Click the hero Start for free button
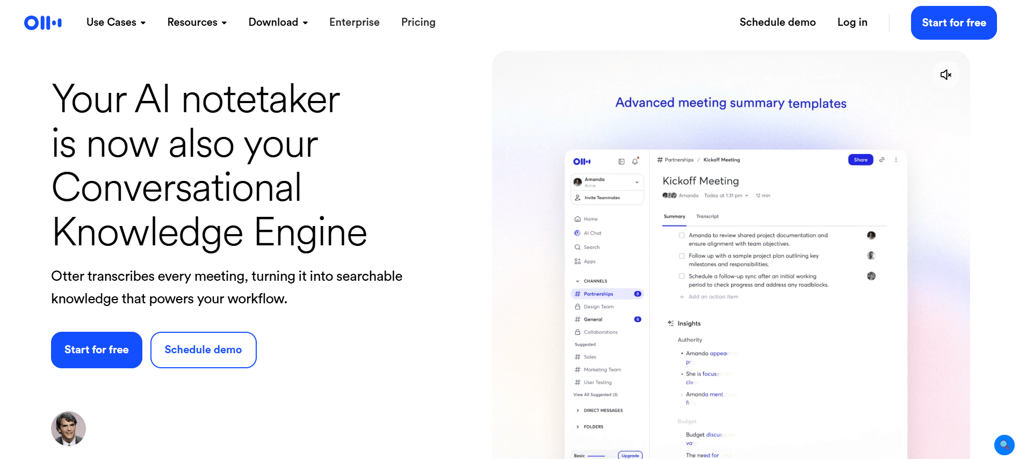1019x459 pixels. point(97,350)
